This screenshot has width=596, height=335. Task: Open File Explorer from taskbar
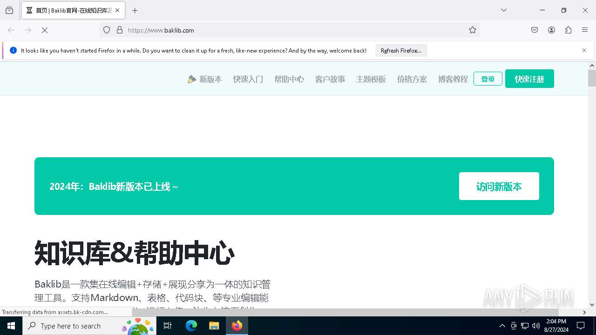tap(214, 326)
